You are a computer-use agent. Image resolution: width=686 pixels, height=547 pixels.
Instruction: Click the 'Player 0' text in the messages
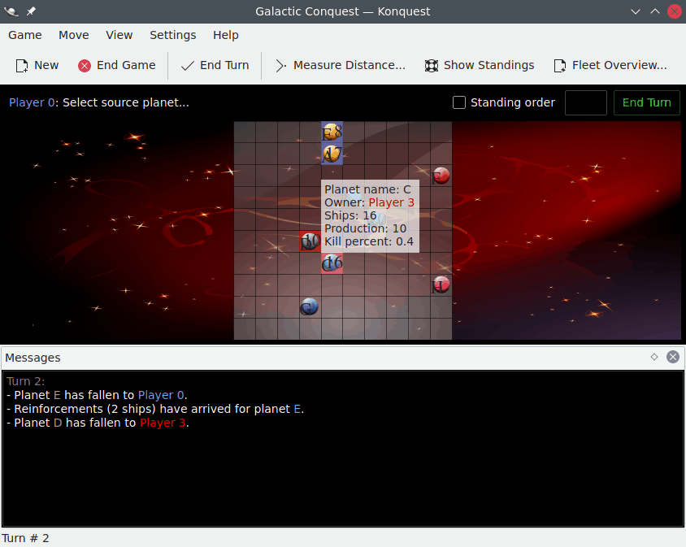coord(161,395)
